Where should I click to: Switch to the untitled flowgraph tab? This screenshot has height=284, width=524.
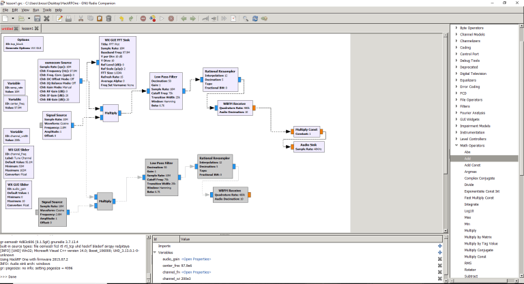[7, 29]
